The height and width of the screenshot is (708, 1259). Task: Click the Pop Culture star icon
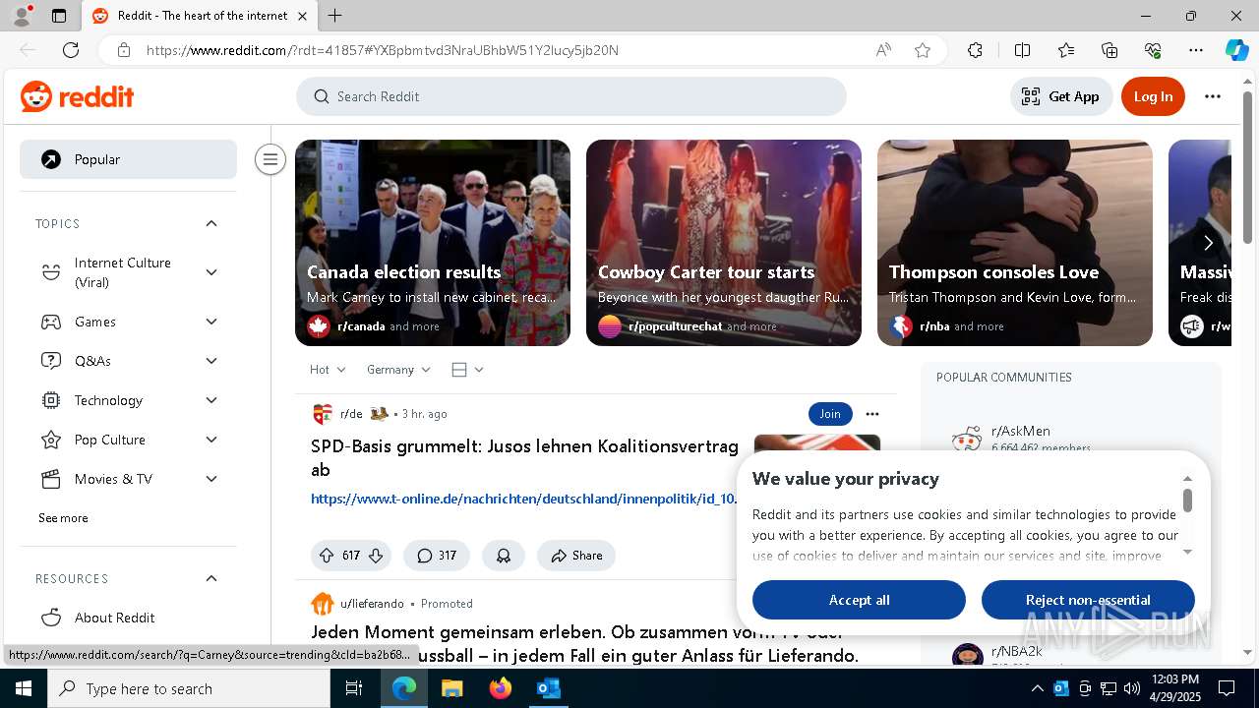50,440
